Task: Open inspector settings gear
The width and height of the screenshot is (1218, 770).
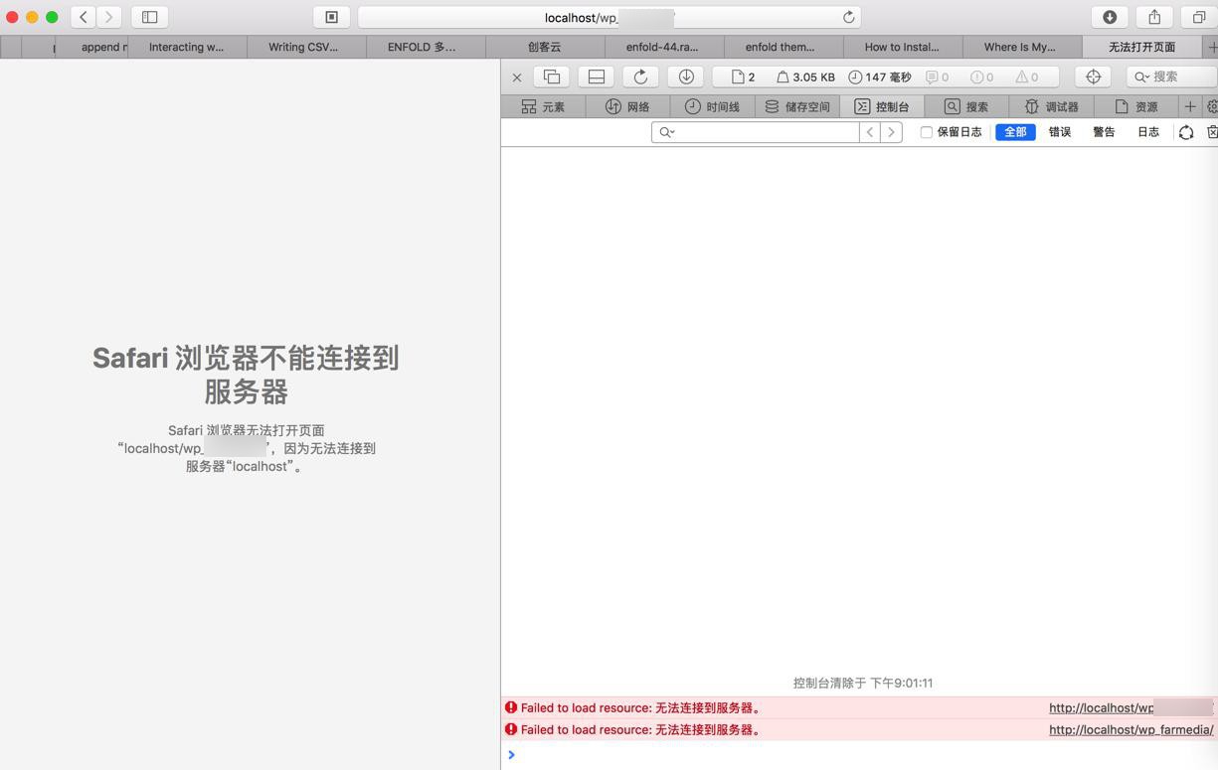Action: 1212,106
